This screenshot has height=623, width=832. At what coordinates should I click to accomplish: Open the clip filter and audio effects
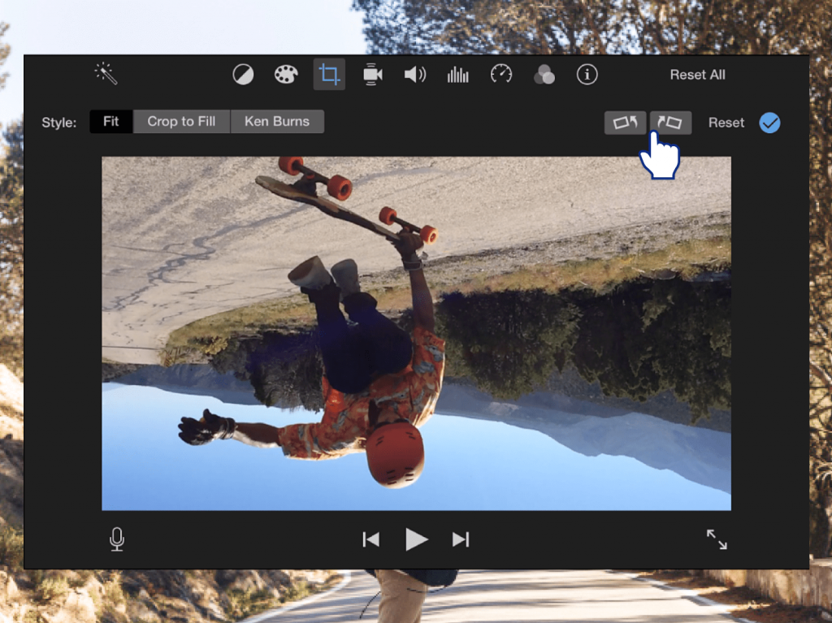click(x=544, y=75)
